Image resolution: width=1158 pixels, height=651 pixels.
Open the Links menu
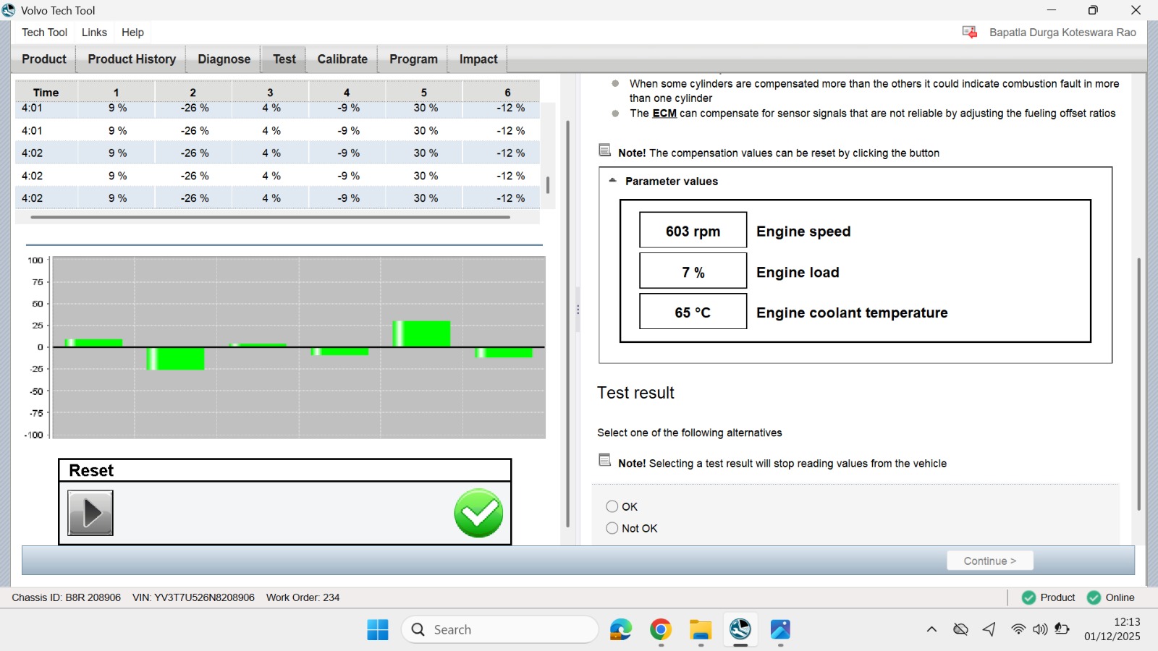tap(94, 32)
